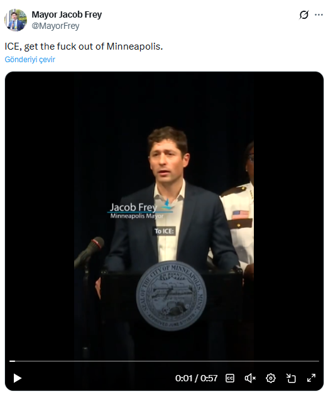Jump to the start of the video timeline
Image resolution: width=333 pixels, height=397 pixels.
tap(10, 361)
